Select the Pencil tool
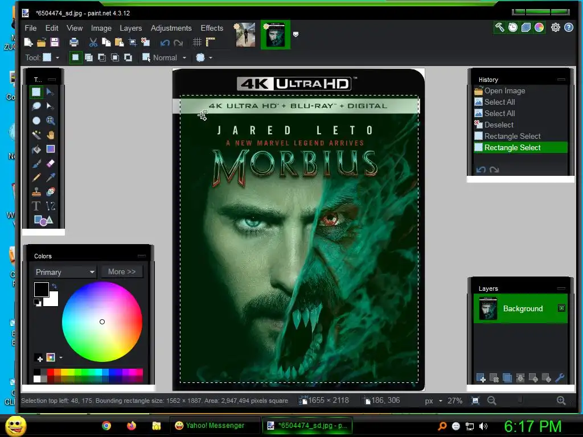Screen dimensions: 583x437 pos(36,178)
